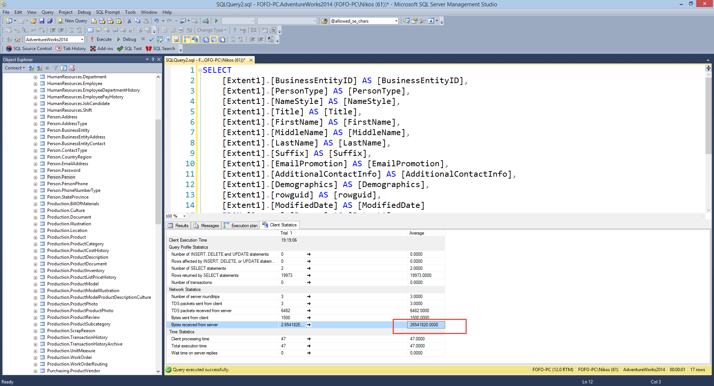The width and height of the screenshot is (714, 386).
Task: Switch to the Execution plan tab
Action: (x=241, y=225)
